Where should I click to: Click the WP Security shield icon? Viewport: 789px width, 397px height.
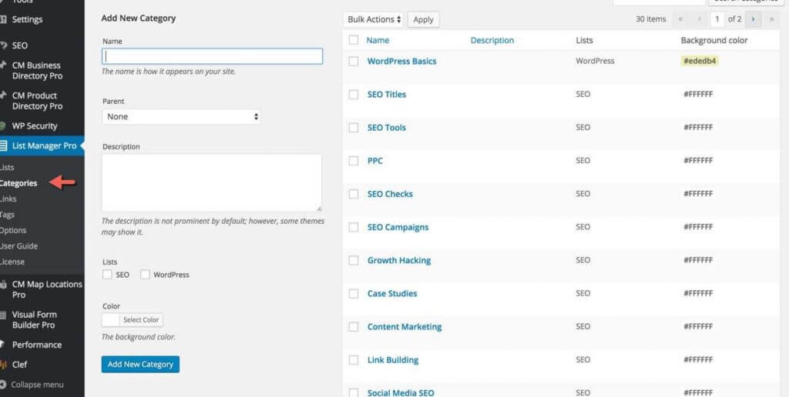(3, 126)
